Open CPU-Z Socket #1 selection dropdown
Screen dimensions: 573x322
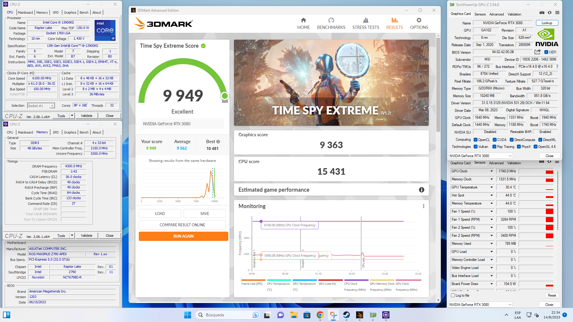click(52, 106)
